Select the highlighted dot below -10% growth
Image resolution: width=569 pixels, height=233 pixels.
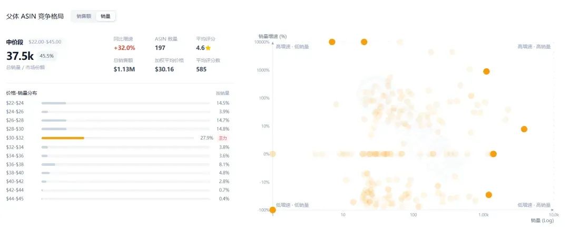click(x=488, y=195)
